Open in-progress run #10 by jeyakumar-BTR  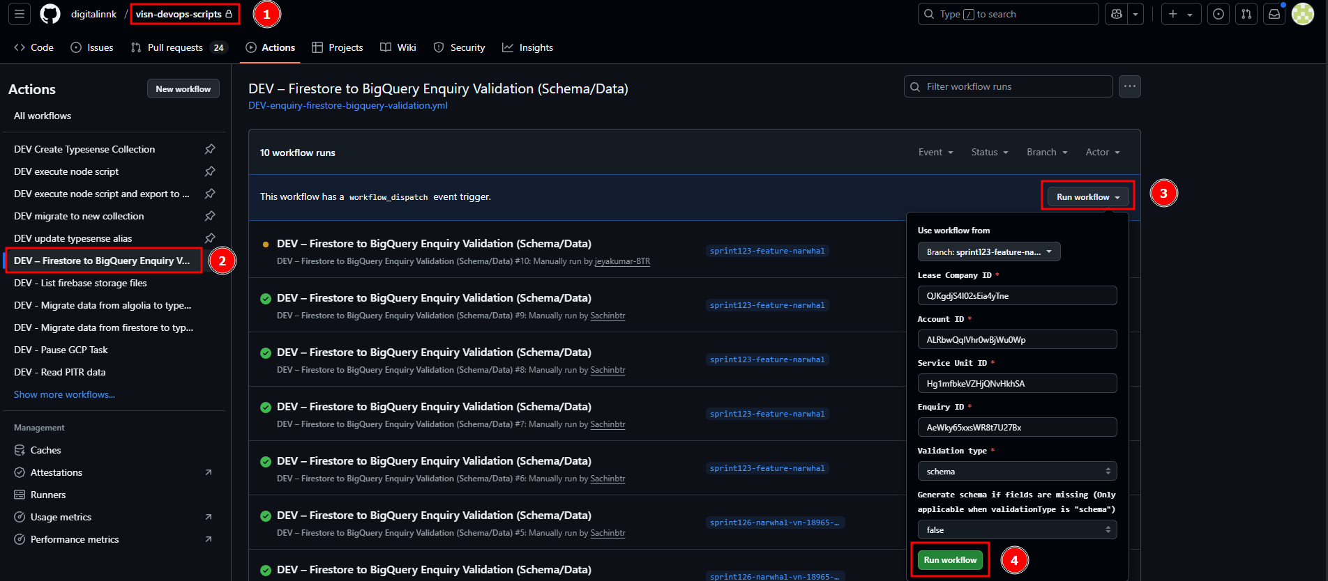coord(434,244)
